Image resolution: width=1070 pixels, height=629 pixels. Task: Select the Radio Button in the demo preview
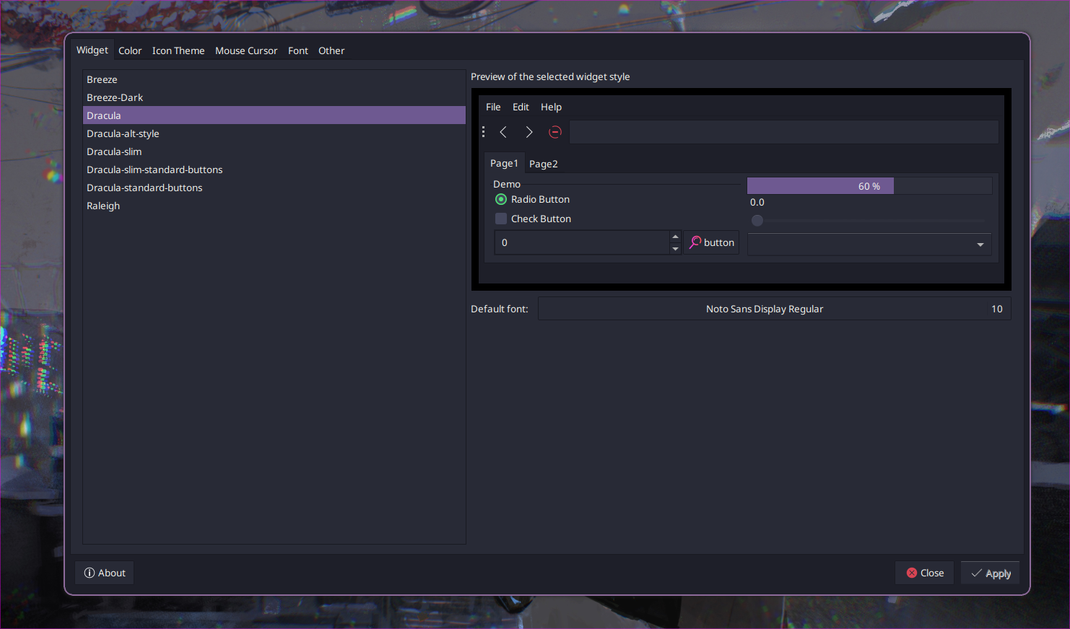pyautogui.click(x=501, y=199)
